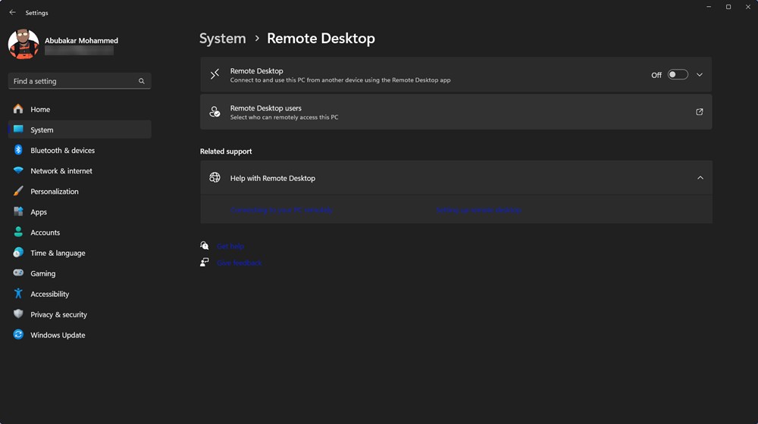Close the Settings window
Viewport: 758px width, 424px height.
coord(748,7)
